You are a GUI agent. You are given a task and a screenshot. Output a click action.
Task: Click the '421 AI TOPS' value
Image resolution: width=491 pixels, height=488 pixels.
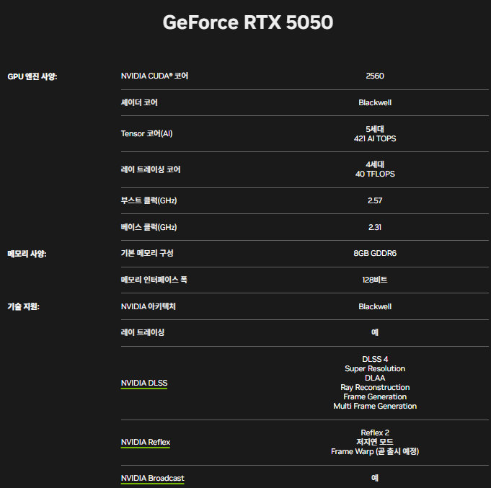point(375,138)
